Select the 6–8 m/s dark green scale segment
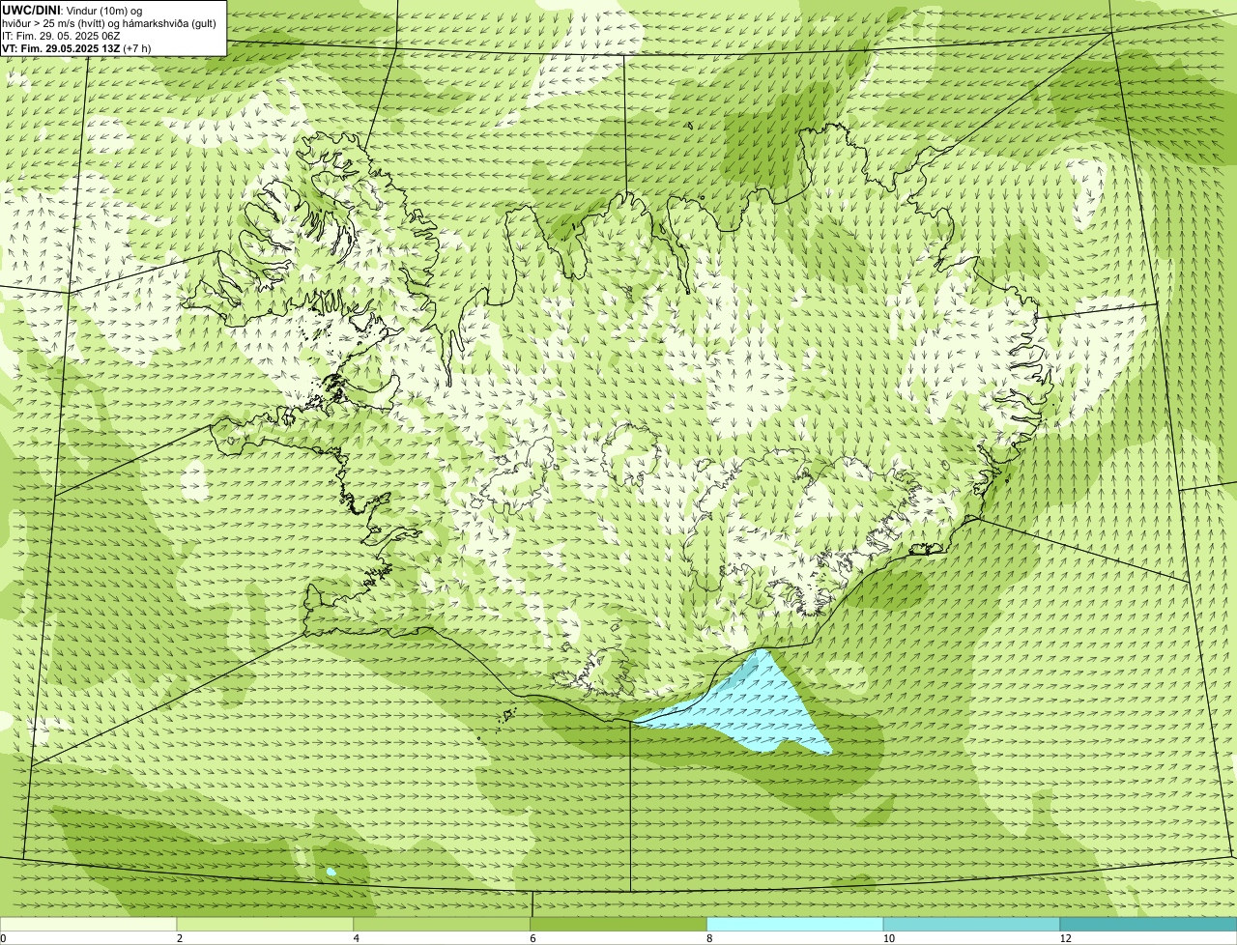The height and width of the screenshot is (945, 1237). (618, 925)
